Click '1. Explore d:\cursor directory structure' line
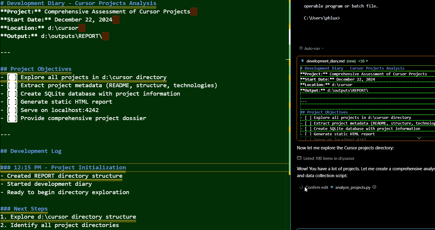This screenshot has height=230, width=435. point(68,217)
